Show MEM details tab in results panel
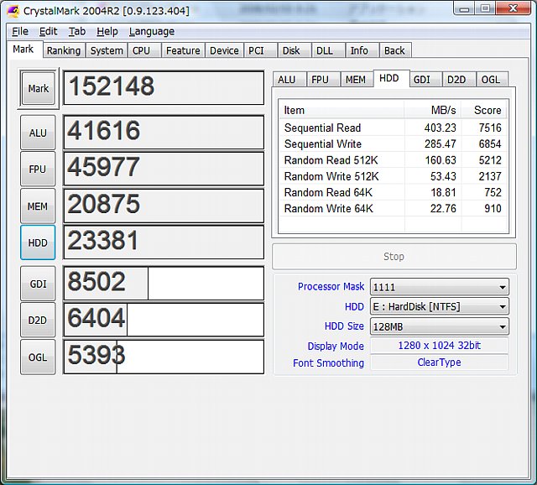This screenshot has width=537, height=485. (356, 80)
